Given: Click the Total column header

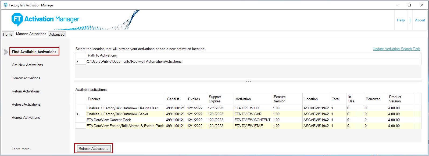Looking at the screenshot, I should 338,99.
